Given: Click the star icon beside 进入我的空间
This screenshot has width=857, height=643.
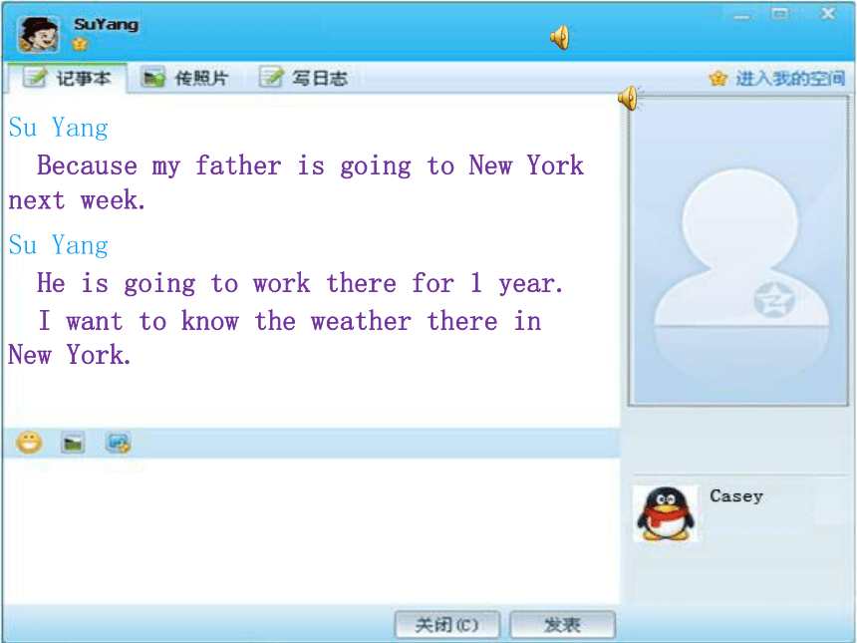Looking at the screenshot, I should tap(718, 79).
